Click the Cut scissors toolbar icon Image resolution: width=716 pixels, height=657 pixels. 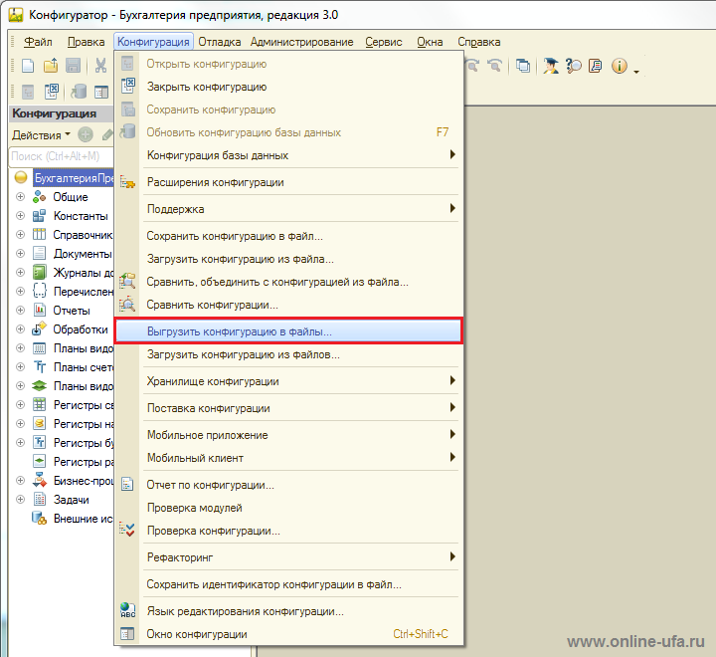point(100,66)
